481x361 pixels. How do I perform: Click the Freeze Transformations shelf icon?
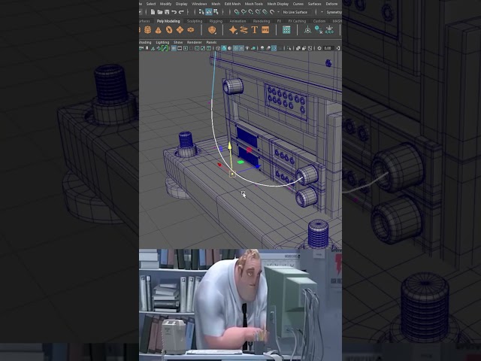click(329, 30)
